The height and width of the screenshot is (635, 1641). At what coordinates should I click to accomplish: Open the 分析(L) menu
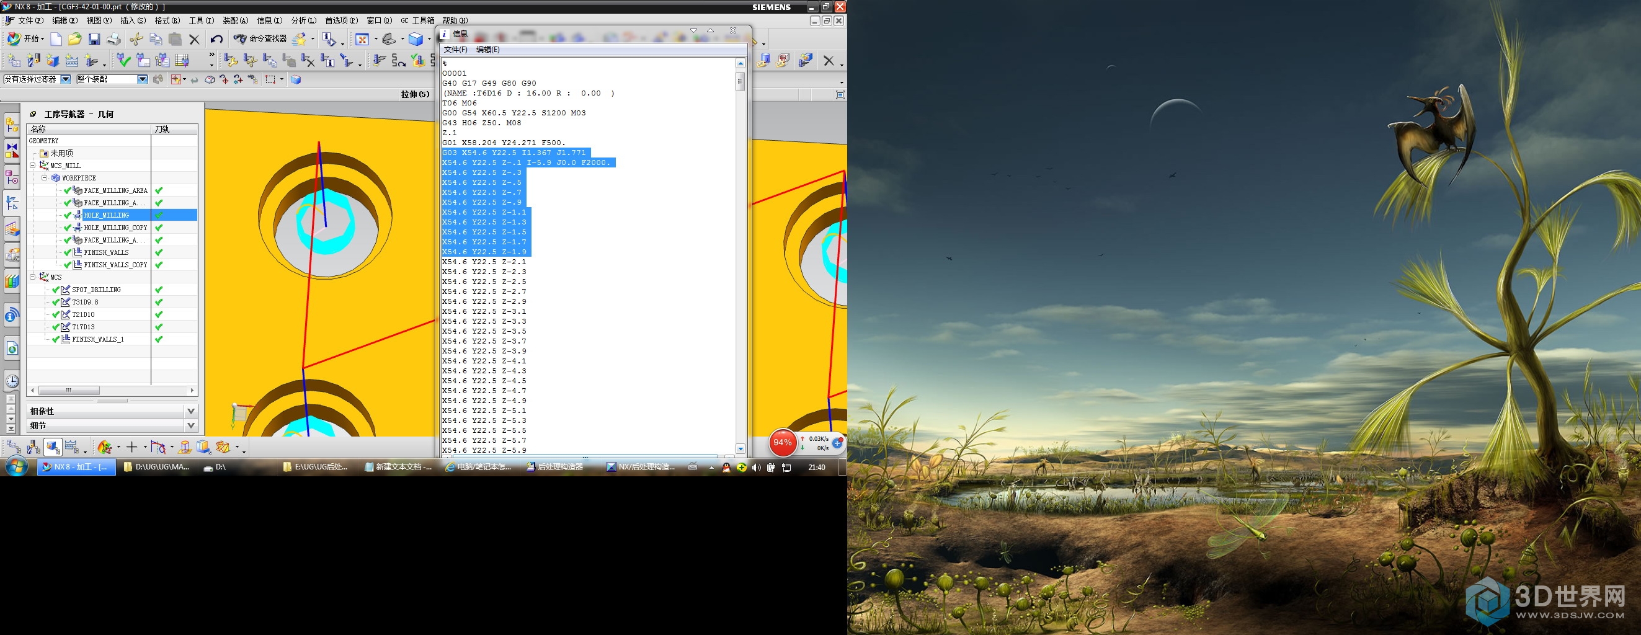pos(304,21)
